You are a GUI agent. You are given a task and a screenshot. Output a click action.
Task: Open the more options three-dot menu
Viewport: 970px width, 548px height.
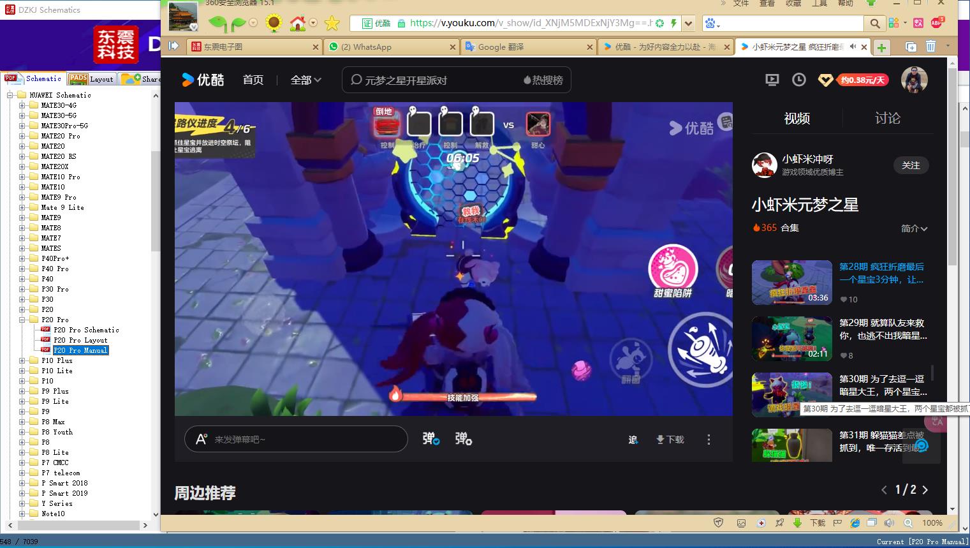point(709,440)
